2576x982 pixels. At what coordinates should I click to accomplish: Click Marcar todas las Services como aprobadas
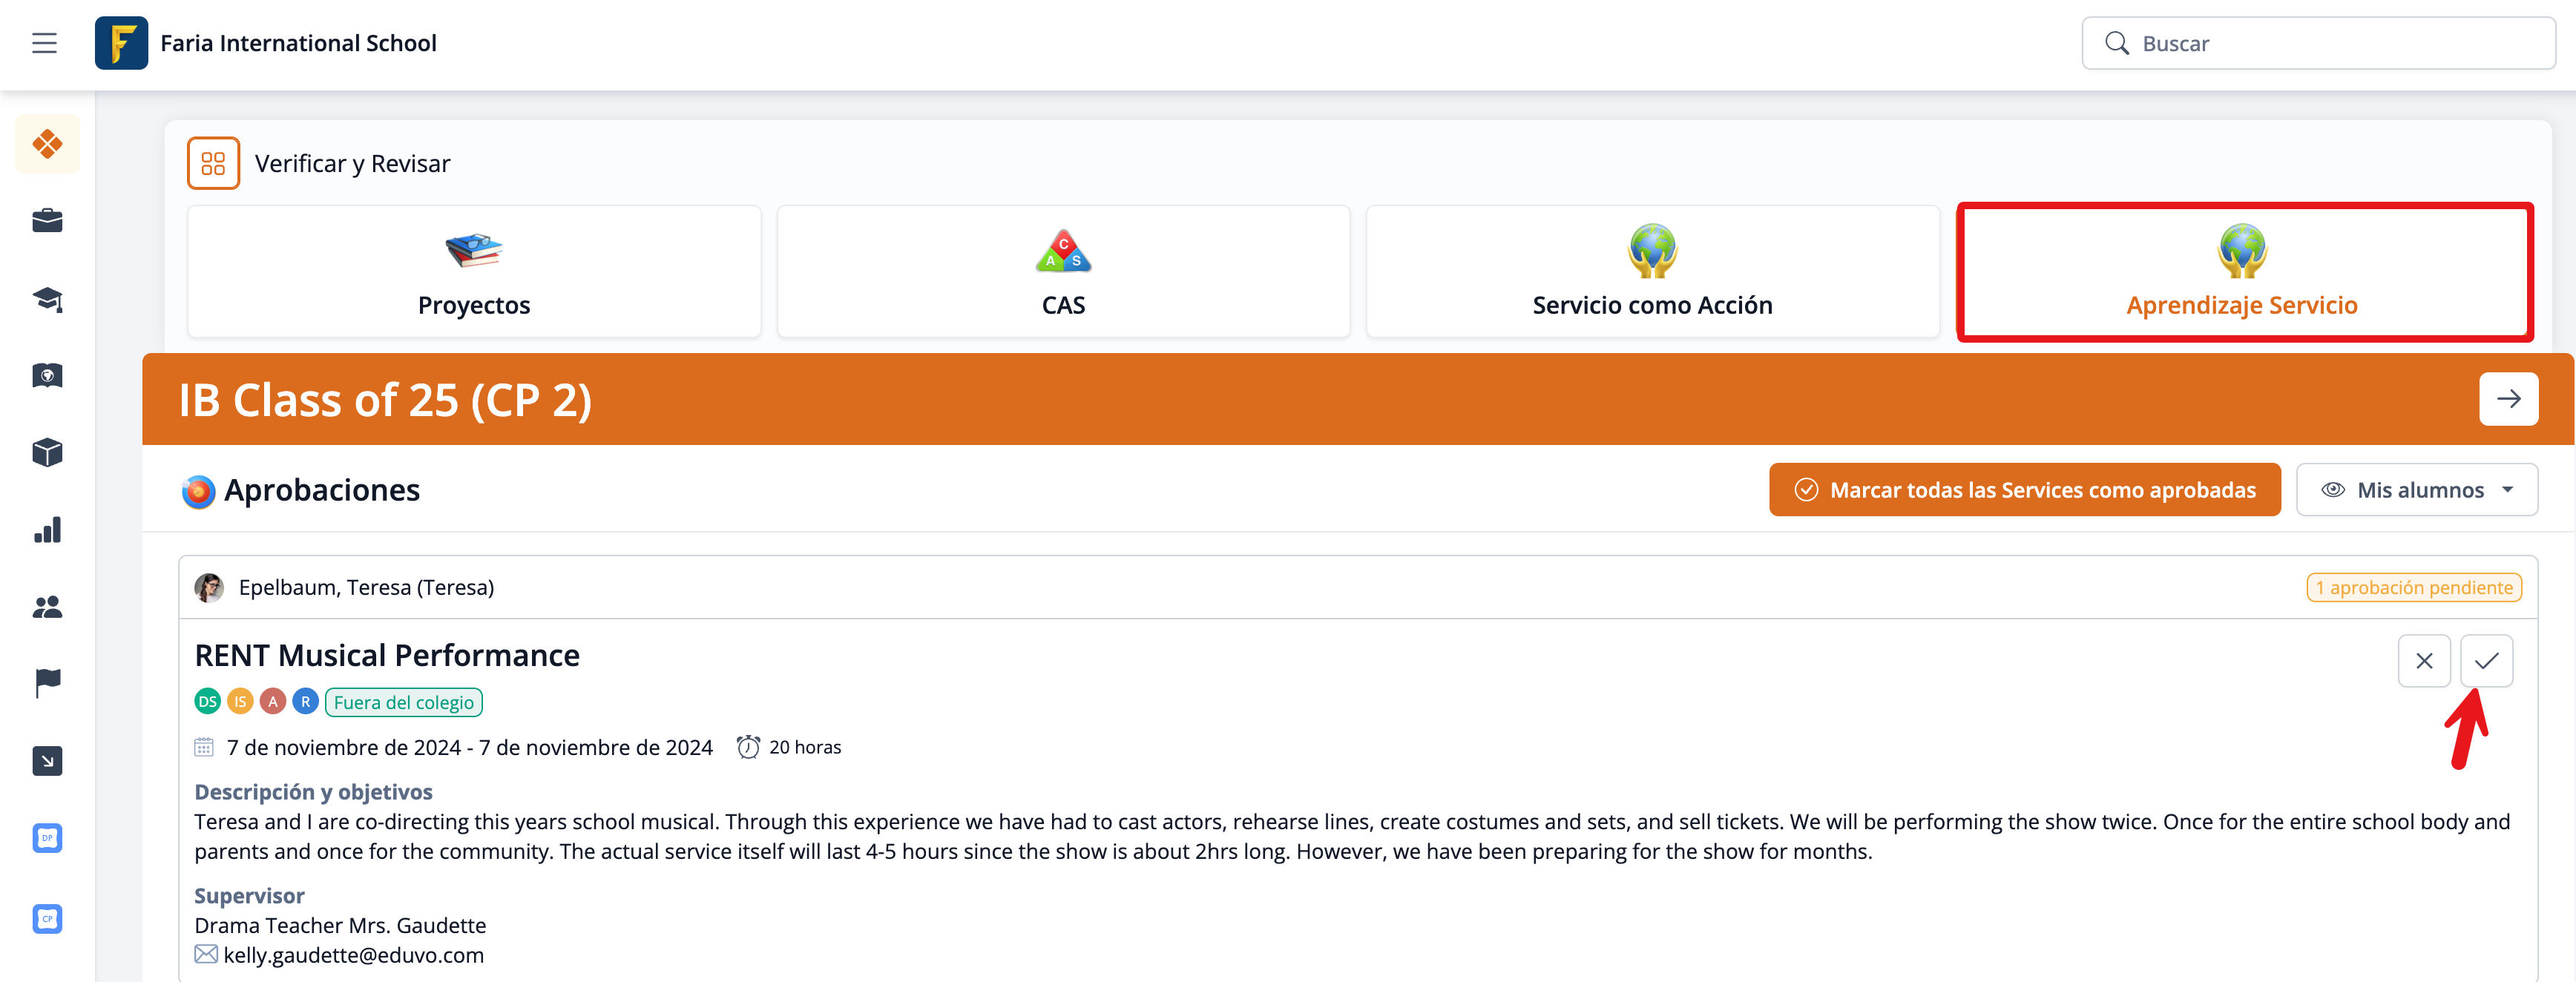(2024, 490)
